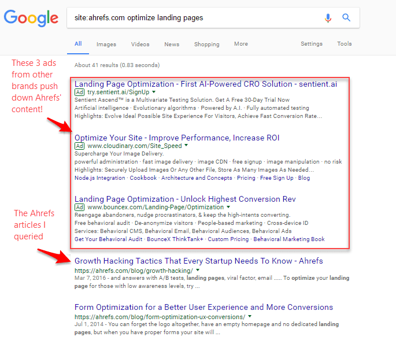This screenshot has width=396, height=344.
Task: Click the Google logo
Action: pos(31,18)
